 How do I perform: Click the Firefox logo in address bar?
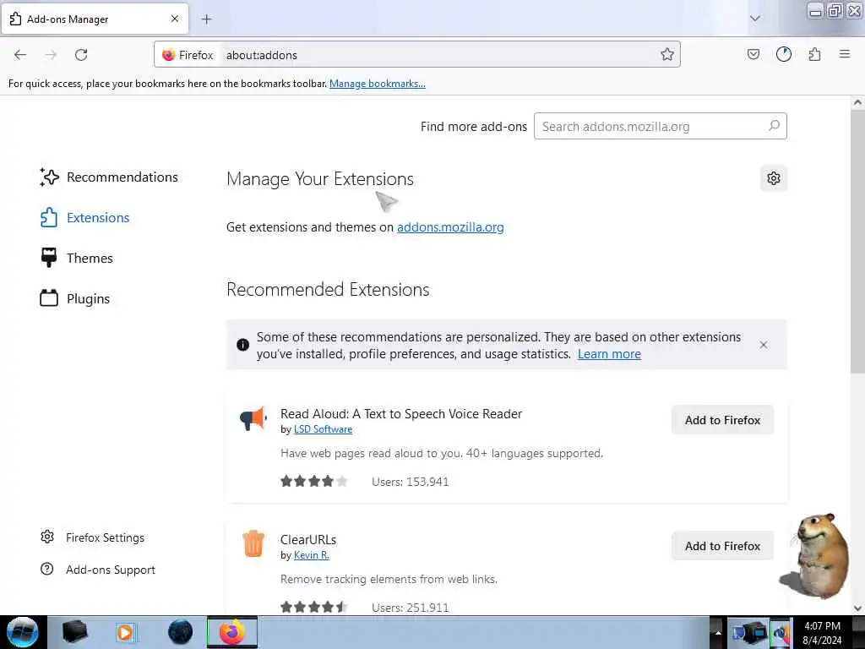(x=168, y=55)
